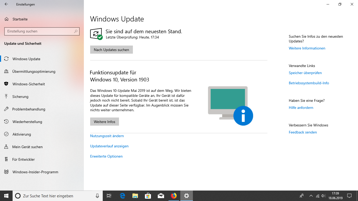Screen dimensions: 358x201
Task: Launch Microsoft Edge from taskbar
Action: pyautogui.click(x=122, y=196)
